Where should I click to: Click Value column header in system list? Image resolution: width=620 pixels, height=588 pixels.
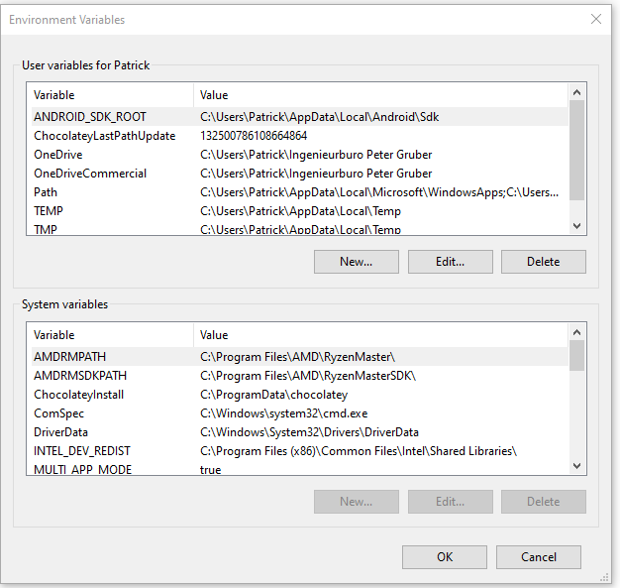click(x=380, y=335)
